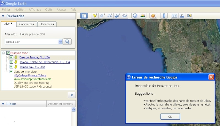Open the Baie de Tampa, FL, USA link
Image resolution: width=220 pixels, height=126 pixels.
point(35,57)
